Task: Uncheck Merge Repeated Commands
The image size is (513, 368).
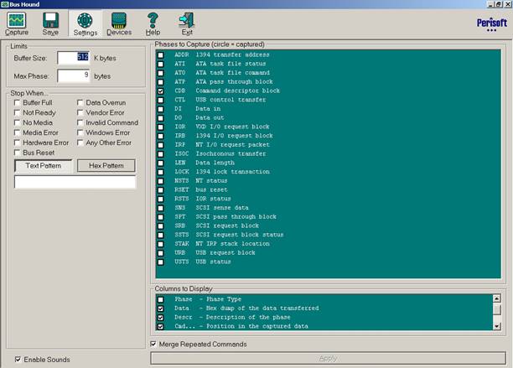Action: 153,344
